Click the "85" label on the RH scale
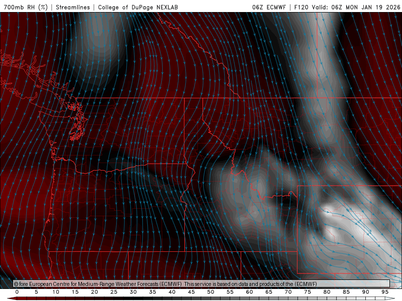Screen dimensions: 402x301 [x=346, y=292]
